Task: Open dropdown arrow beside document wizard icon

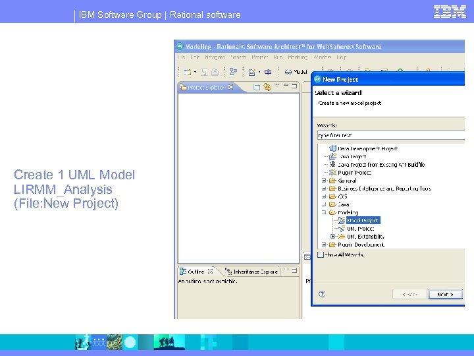Action: point(259,72)
